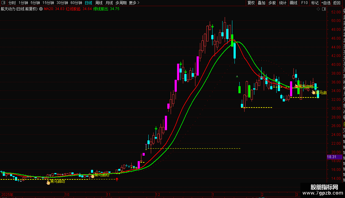Switch to 1分钟 period
This screenshot has width=345, height=198.
[x=23, y=3]
